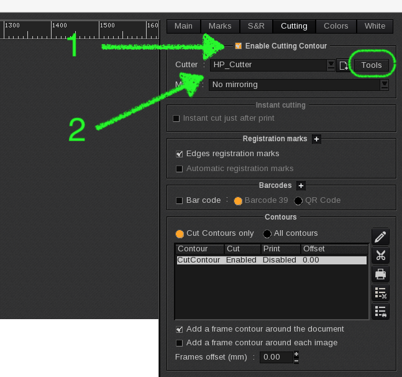Open the No mirroring dropdown
Screen dimensions: 402x377
point(385,85)
